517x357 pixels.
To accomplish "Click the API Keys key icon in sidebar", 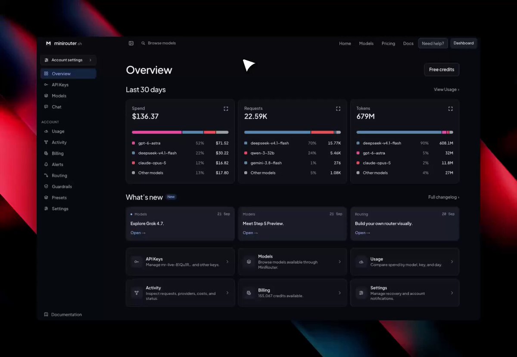I will pos(46,85).
